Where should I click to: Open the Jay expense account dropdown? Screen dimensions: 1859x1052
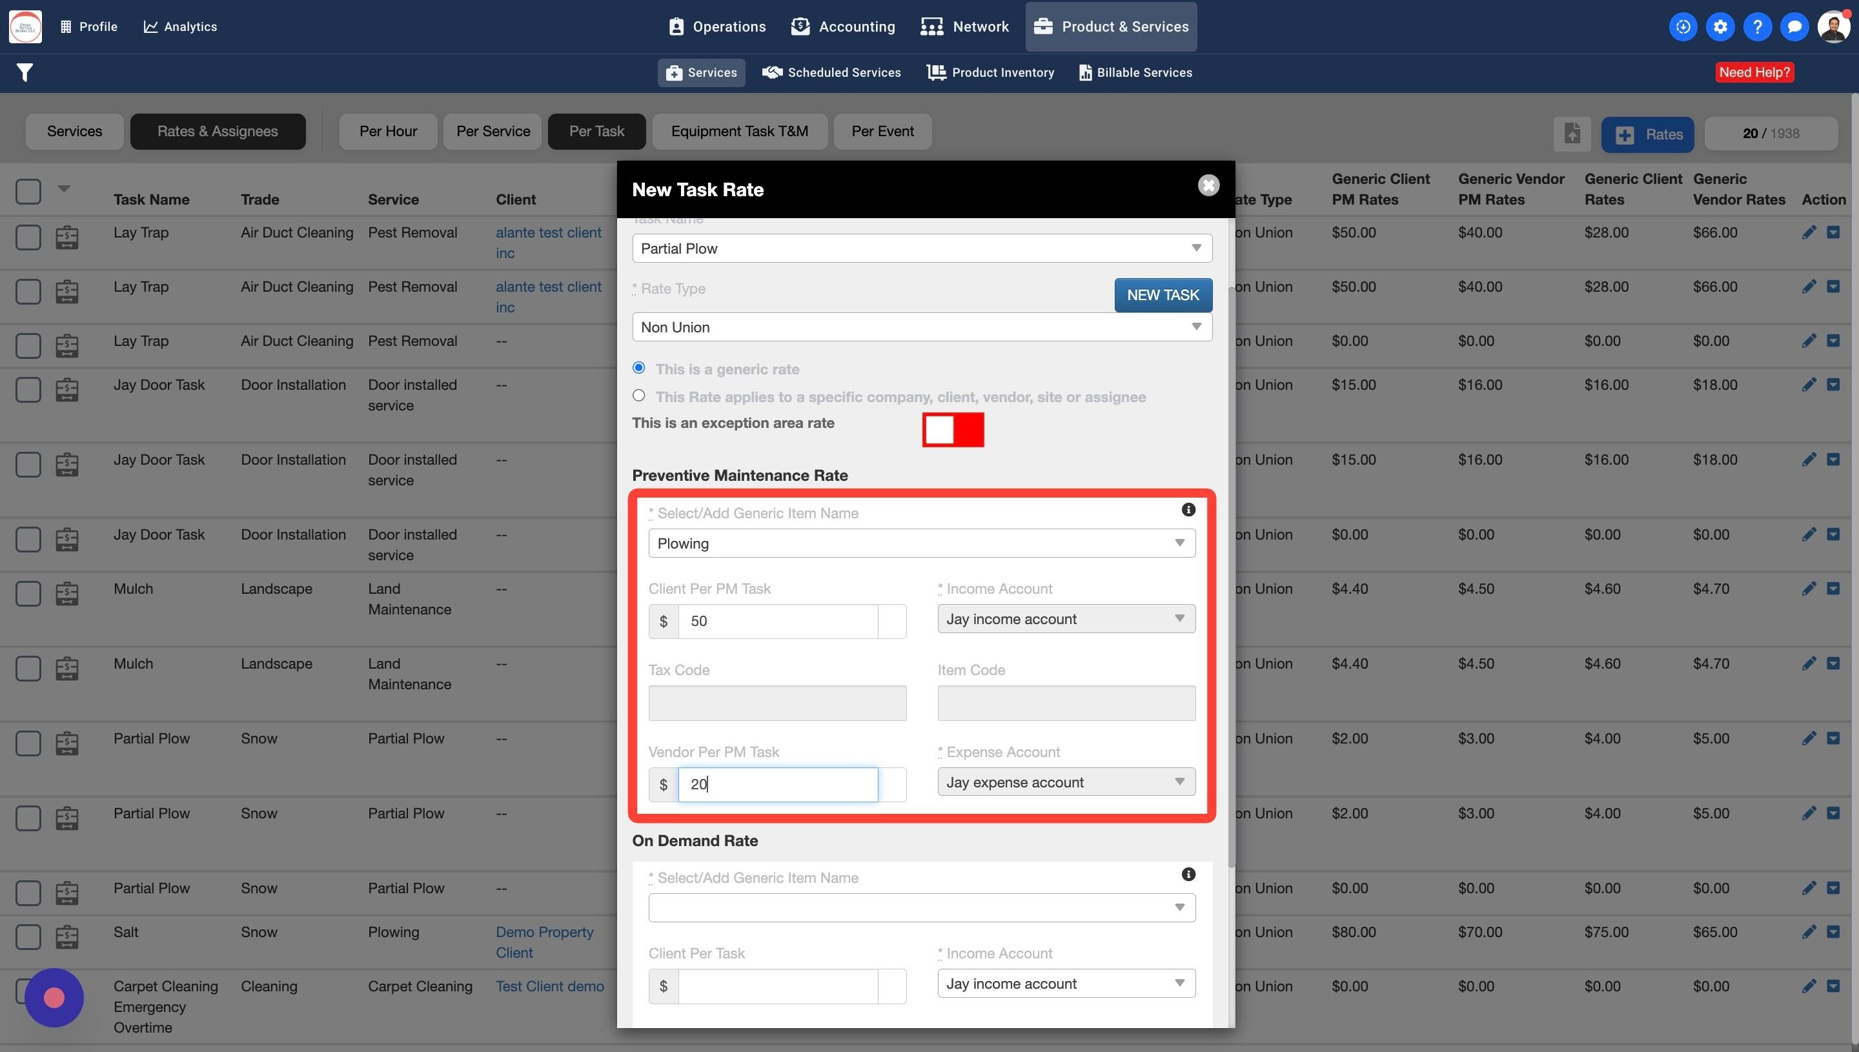(x=1066, y=782)
